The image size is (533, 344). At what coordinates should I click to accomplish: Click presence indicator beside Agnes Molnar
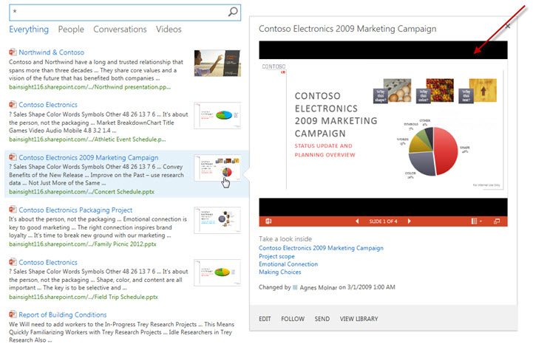[295, 287]
